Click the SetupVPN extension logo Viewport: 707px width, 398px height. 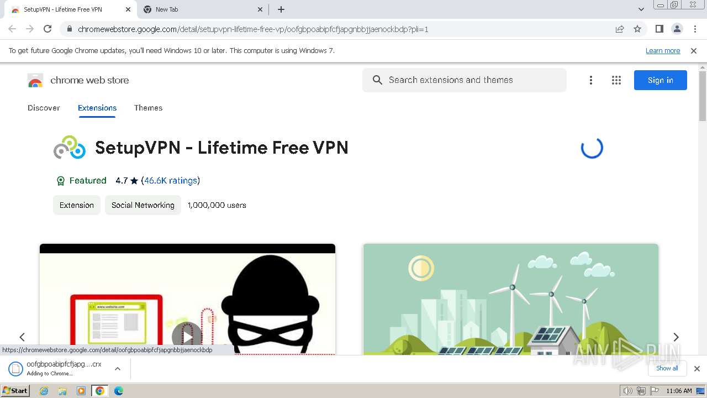click(x=70, y=148)
